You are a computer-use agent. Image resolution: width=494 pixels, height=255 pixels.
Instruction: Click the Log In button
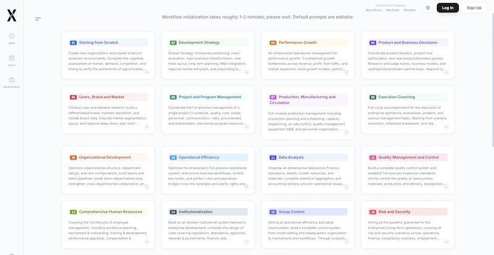[447, 8]
